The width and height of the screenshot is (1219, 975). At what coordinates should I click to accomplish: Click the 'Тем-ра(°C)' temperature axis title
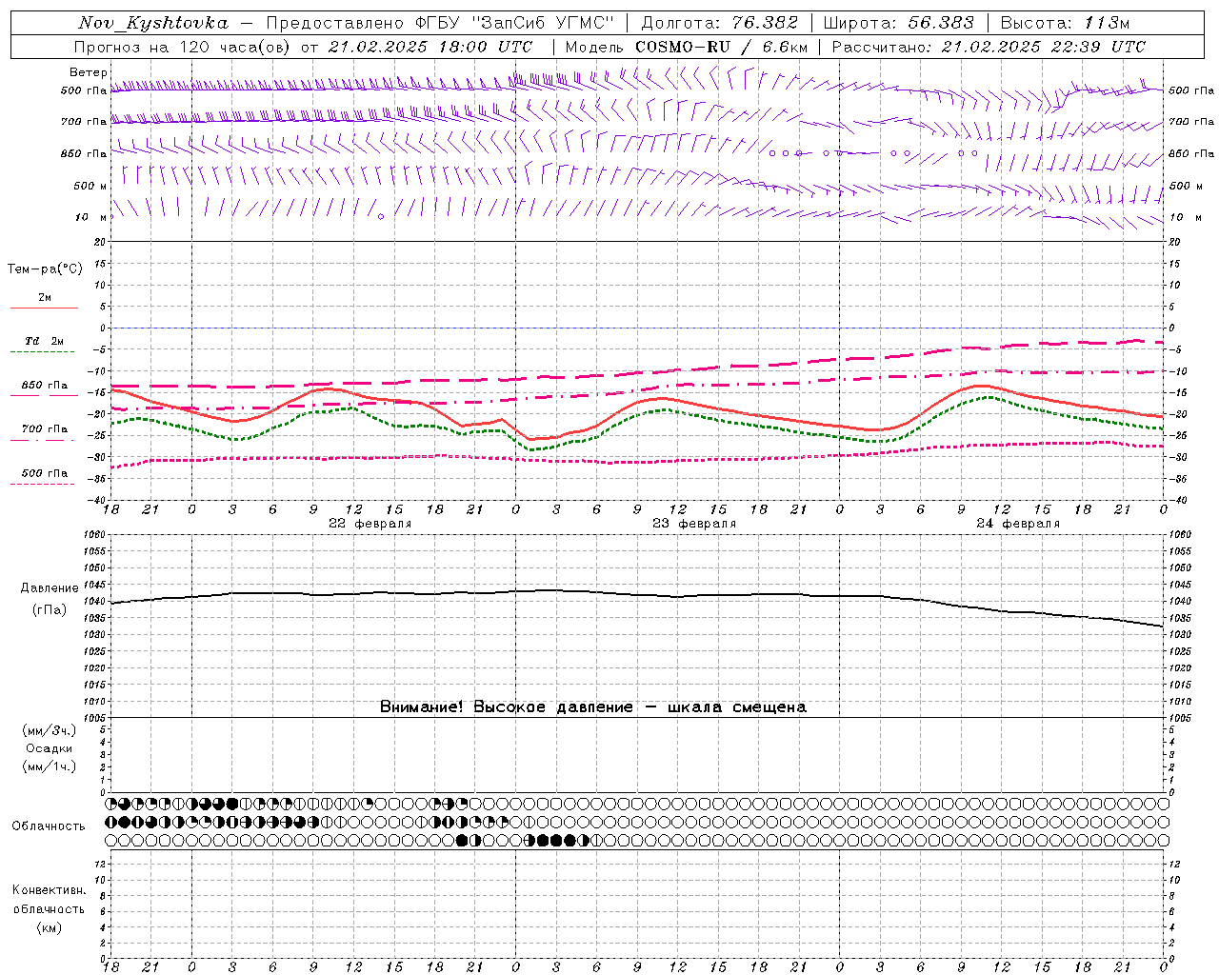pos(45,269)
